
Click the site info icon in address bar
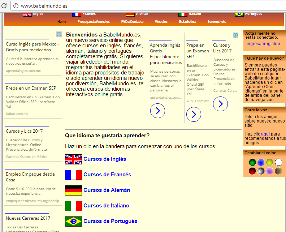pos(16,6)
